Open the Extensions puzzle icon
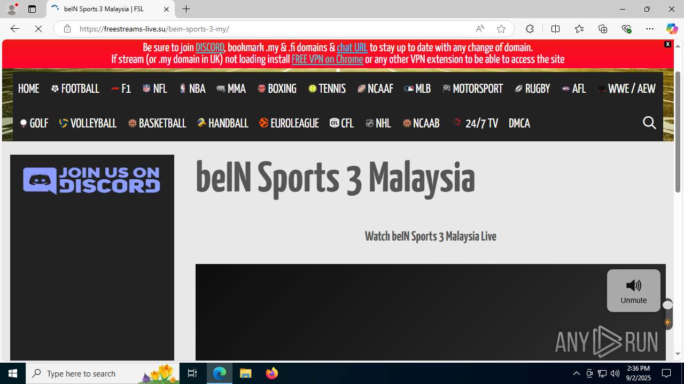 530,29
